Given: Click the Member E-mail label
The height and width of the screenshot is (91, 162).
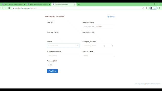Looking at the screenshot, I should click(88, 32).
